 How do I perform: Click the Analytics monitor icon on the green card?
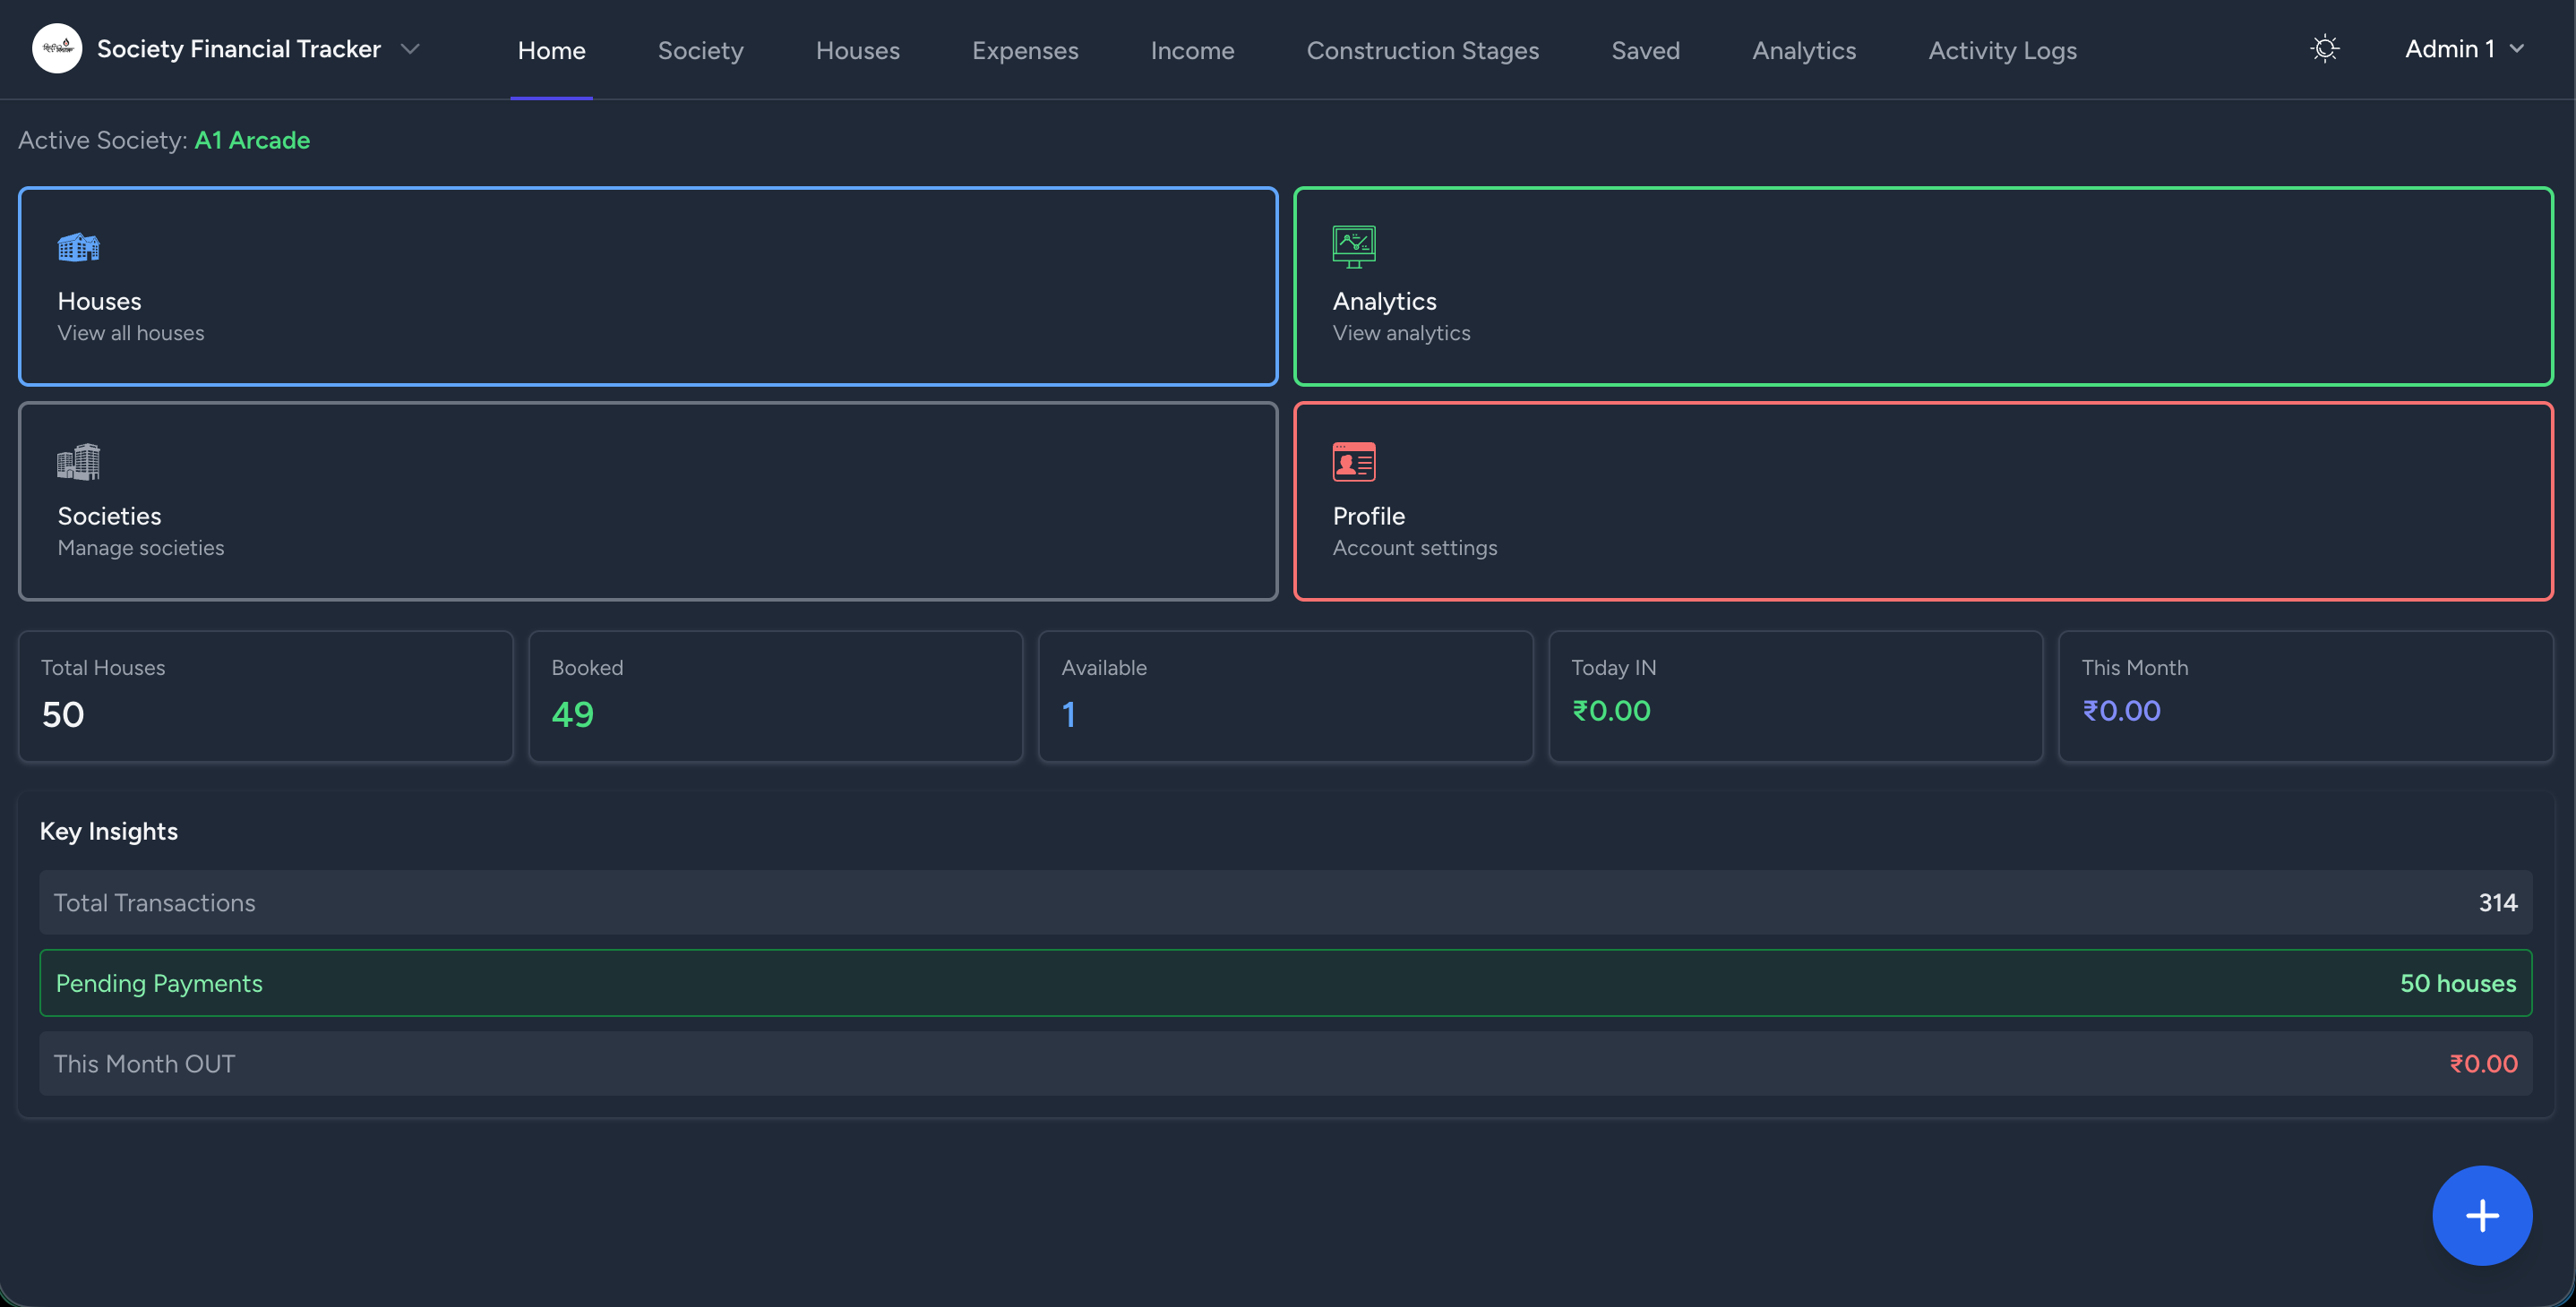pyautogui.click(x=1353, y=247)
